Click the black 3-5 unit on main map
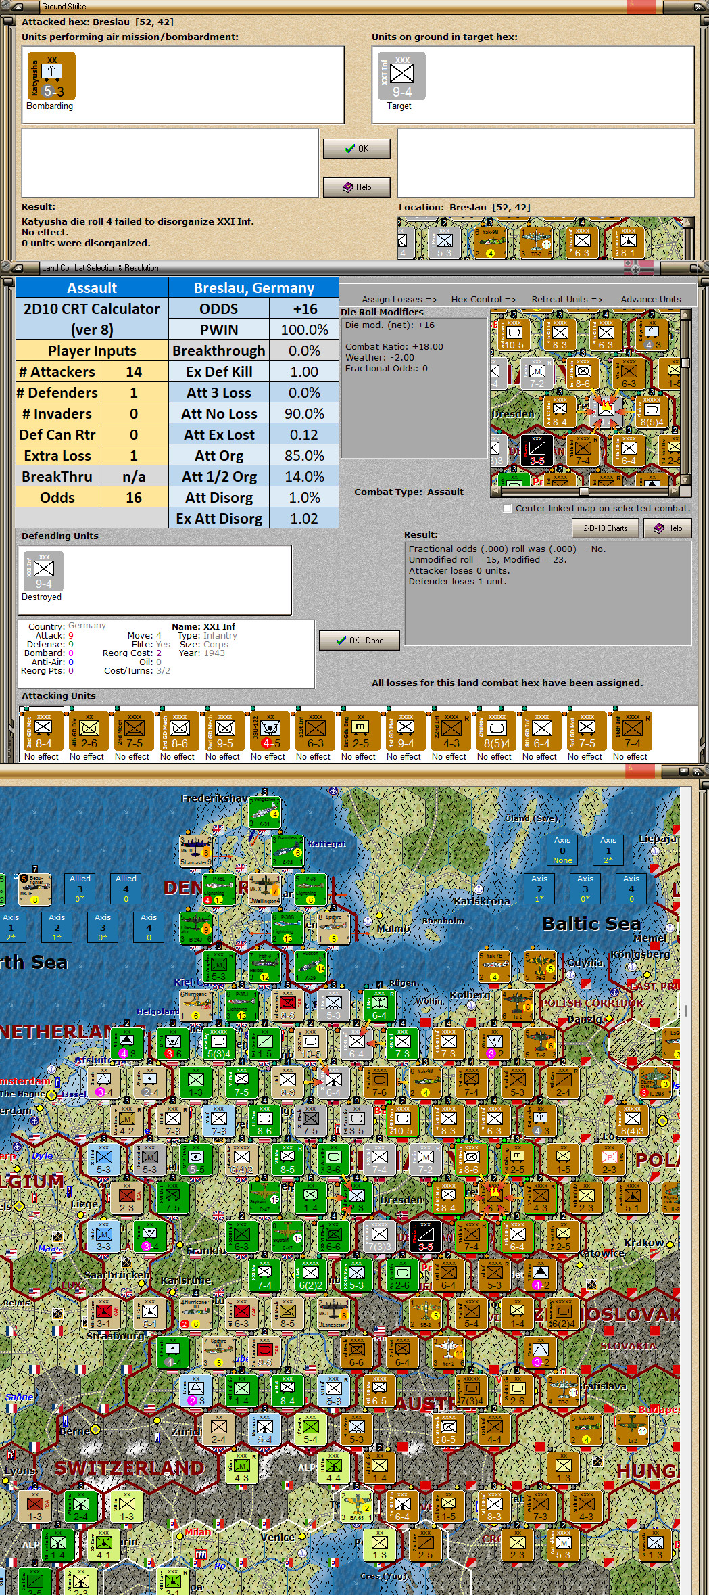Screen dimensions: 709x1595 pyautogui.click(x=425, y=1236)
